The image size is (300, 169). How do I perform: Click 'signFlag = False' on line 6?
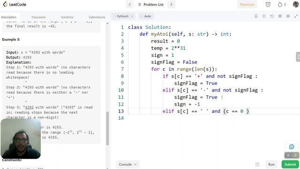click(174, 62)
